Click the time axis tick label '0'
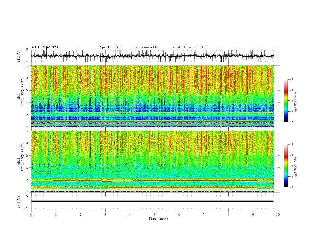 tap(31, 215)
